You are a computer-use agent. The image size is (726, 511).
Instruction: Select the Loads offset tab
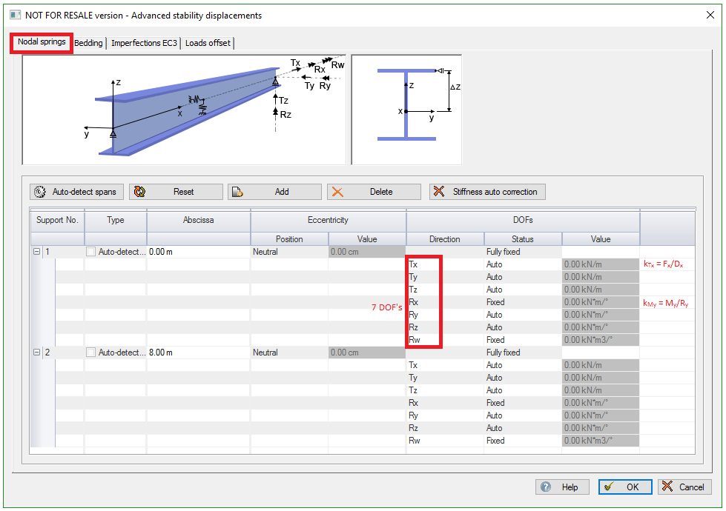pos(208,43)
